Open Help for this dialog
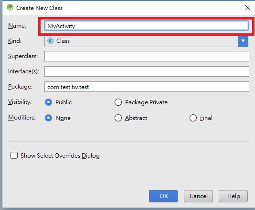 click(x=233, y=196)
